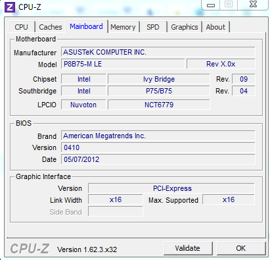Go to the Memory tab

coord(123,27)
